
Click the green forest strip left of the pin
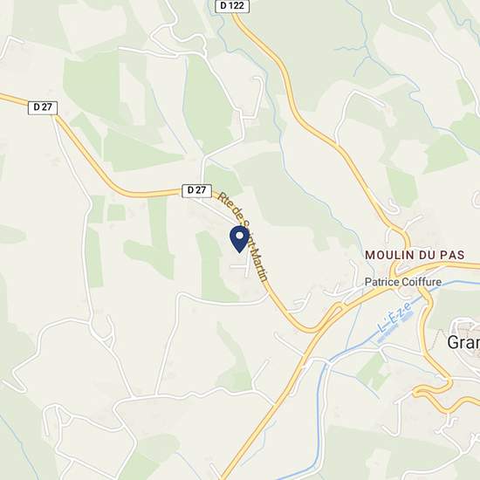[x=211, y=265]
